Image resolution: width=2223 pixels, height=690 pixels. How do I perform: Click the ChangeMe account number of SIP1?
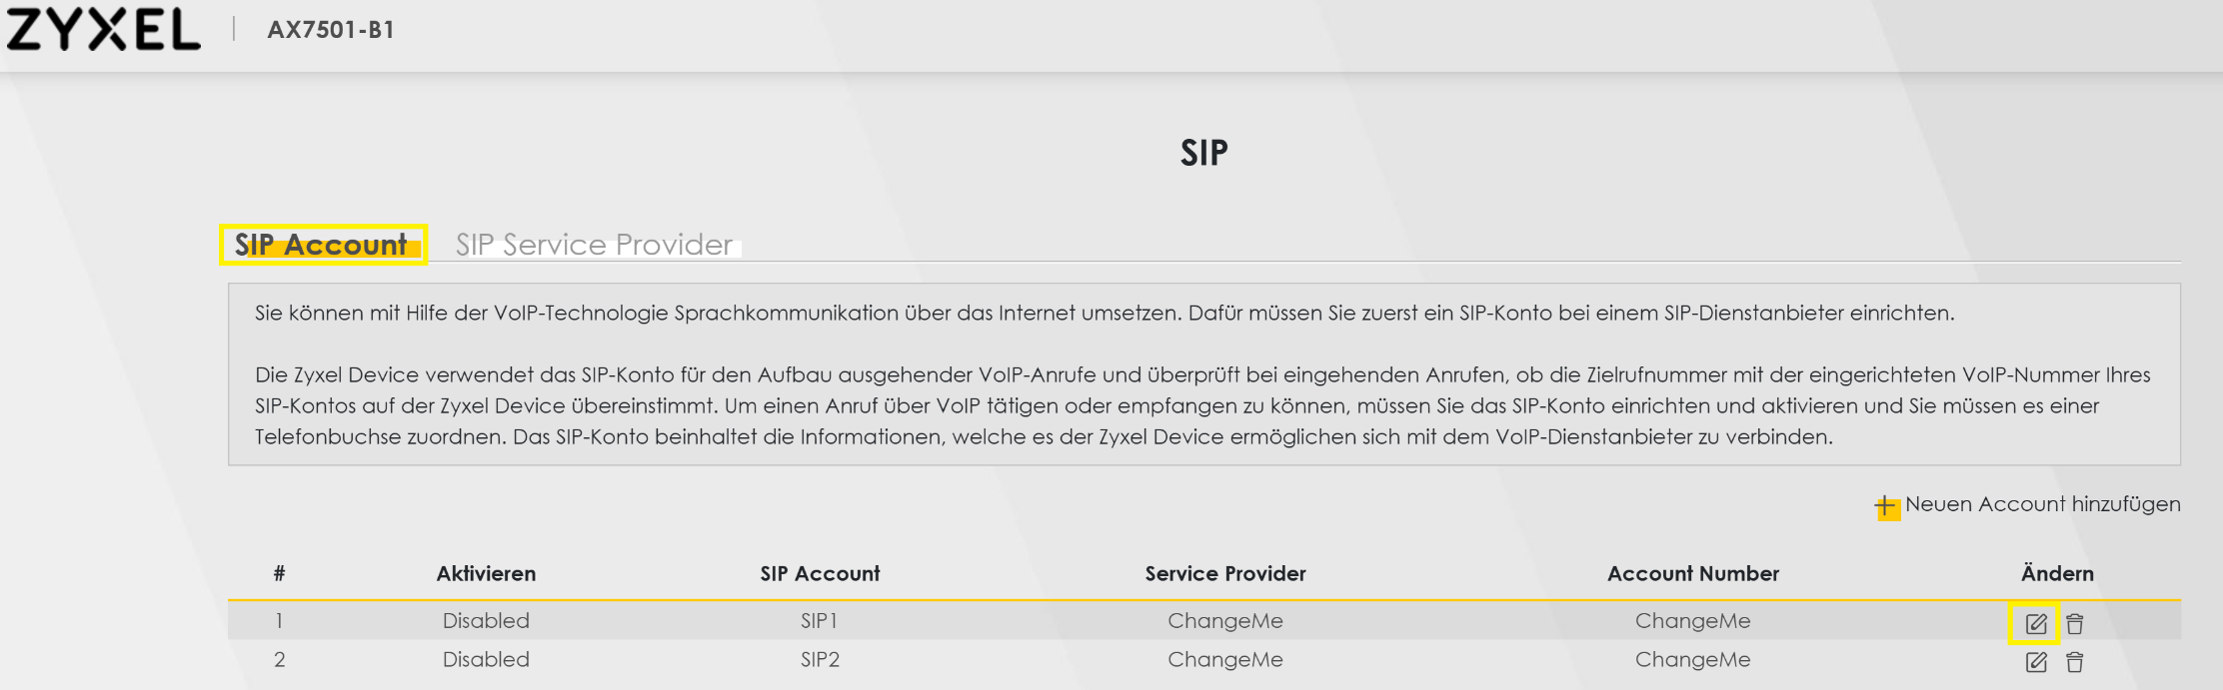coord(1692,620)
